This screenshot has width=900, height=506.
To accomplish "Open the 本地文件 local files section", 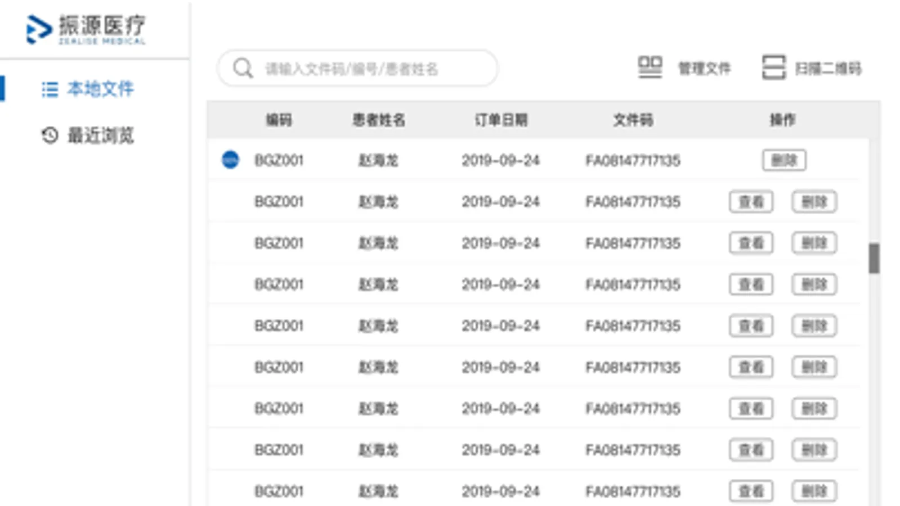I will 88,89.
